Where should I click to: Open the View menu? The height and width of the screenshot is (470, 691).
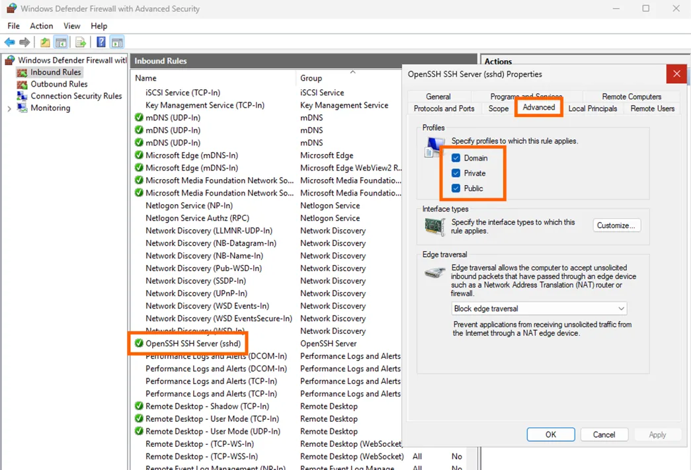point(72,26)
